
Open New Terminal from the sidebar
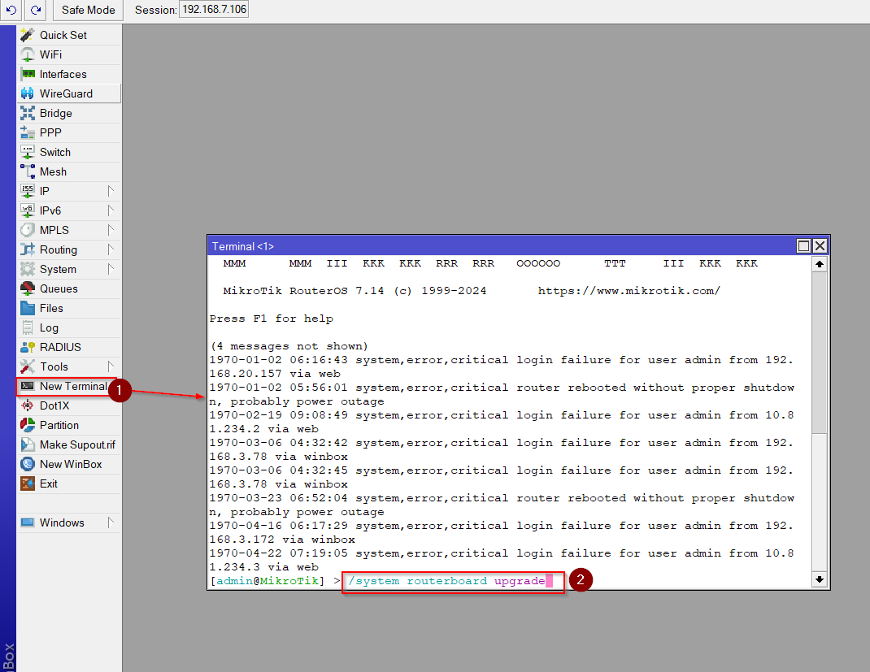[x=67, y=387]
